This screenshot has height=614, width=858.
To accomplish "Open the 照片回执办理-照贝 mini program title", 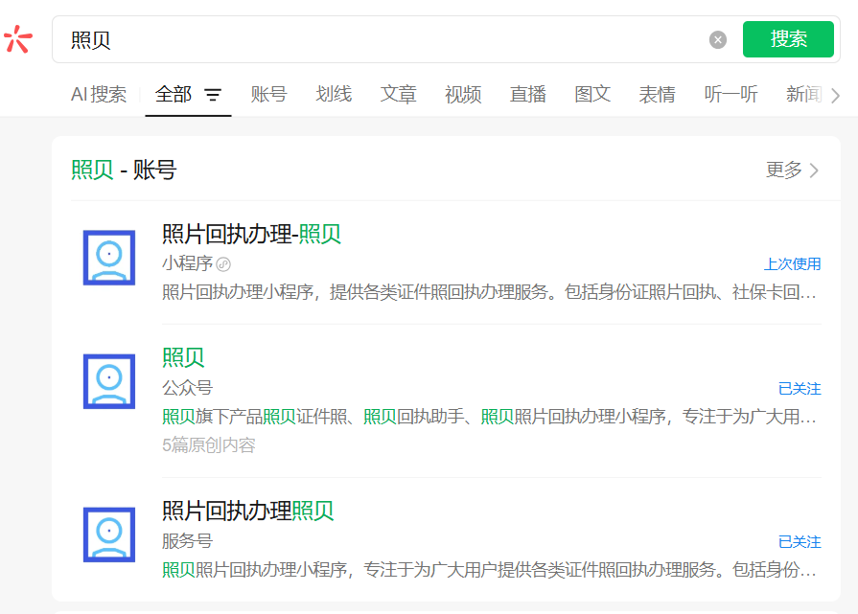I will 251,234.
